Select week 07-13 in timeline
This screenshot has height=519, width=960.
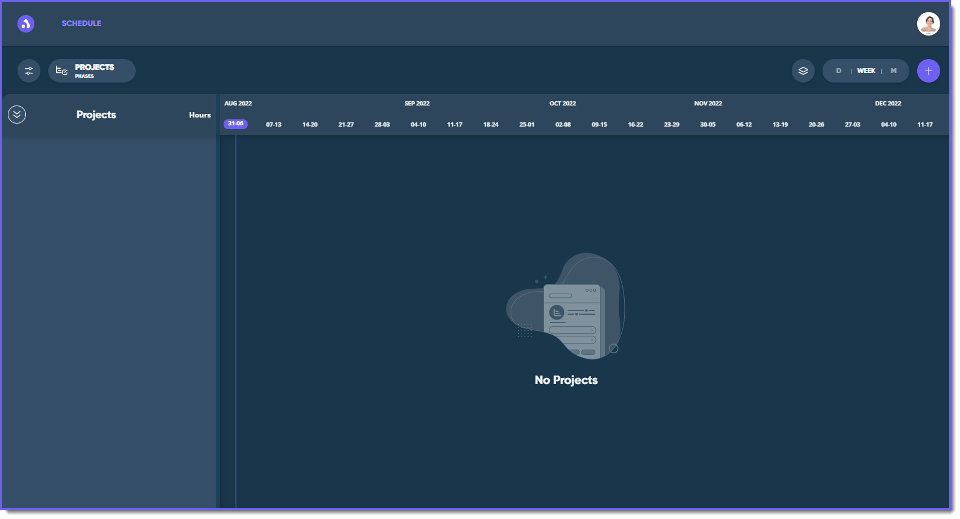click(274, 125)
